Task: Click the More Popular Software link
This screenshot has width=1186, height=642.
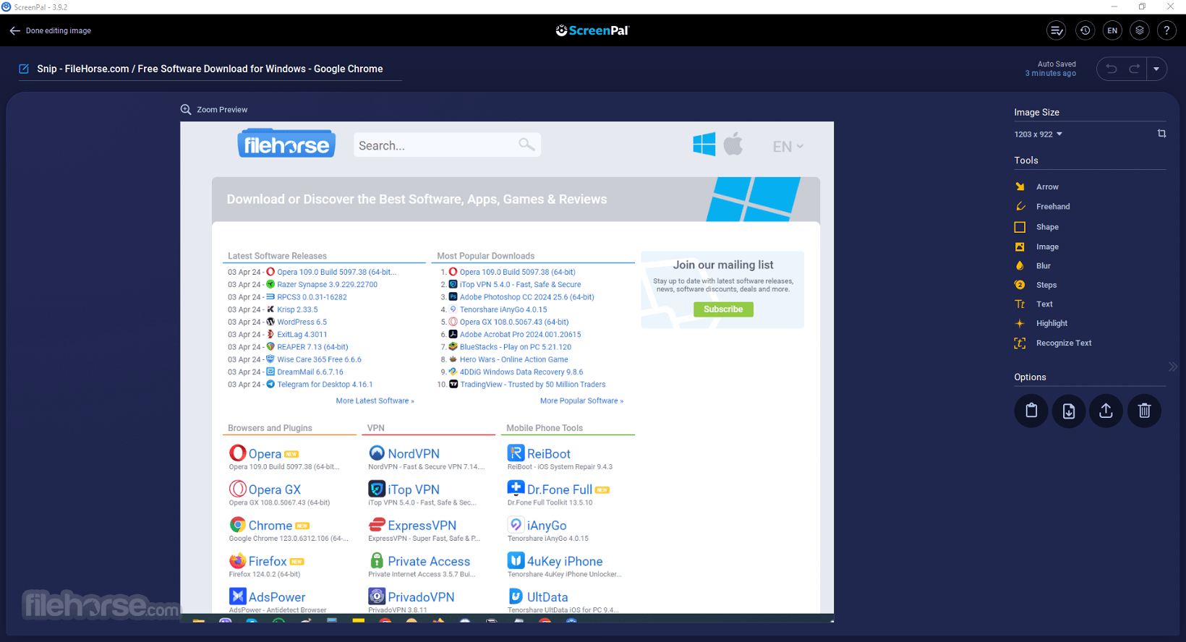Action: coord(581,401)
